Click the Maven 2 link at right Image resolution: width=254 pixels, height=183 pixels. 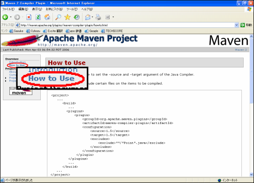[241, 50]
